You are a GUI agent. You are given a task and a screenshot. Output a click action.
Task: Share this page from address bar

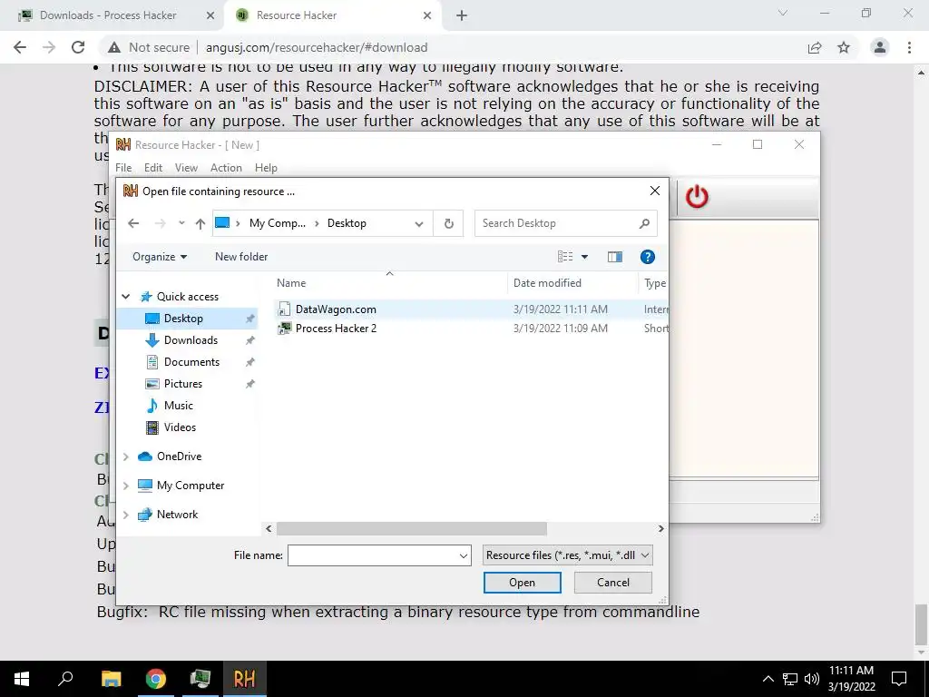(815, 47)
